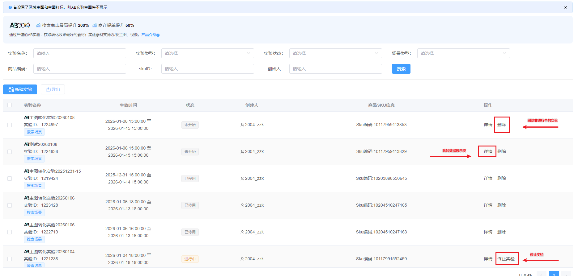Click the info icon beside 产品介绍

pyautogui.click(x=158, y=35)
